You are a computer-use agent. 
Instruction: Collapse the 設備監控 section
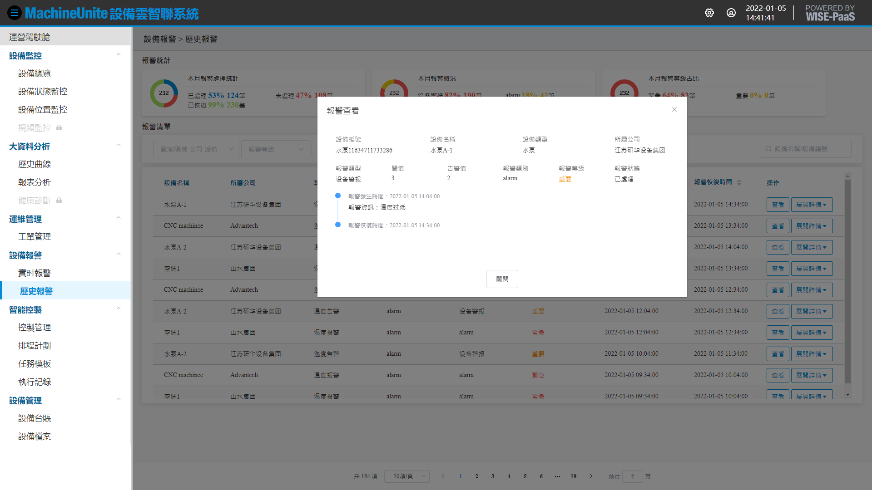pyautogui.click(x=119, y=55)
